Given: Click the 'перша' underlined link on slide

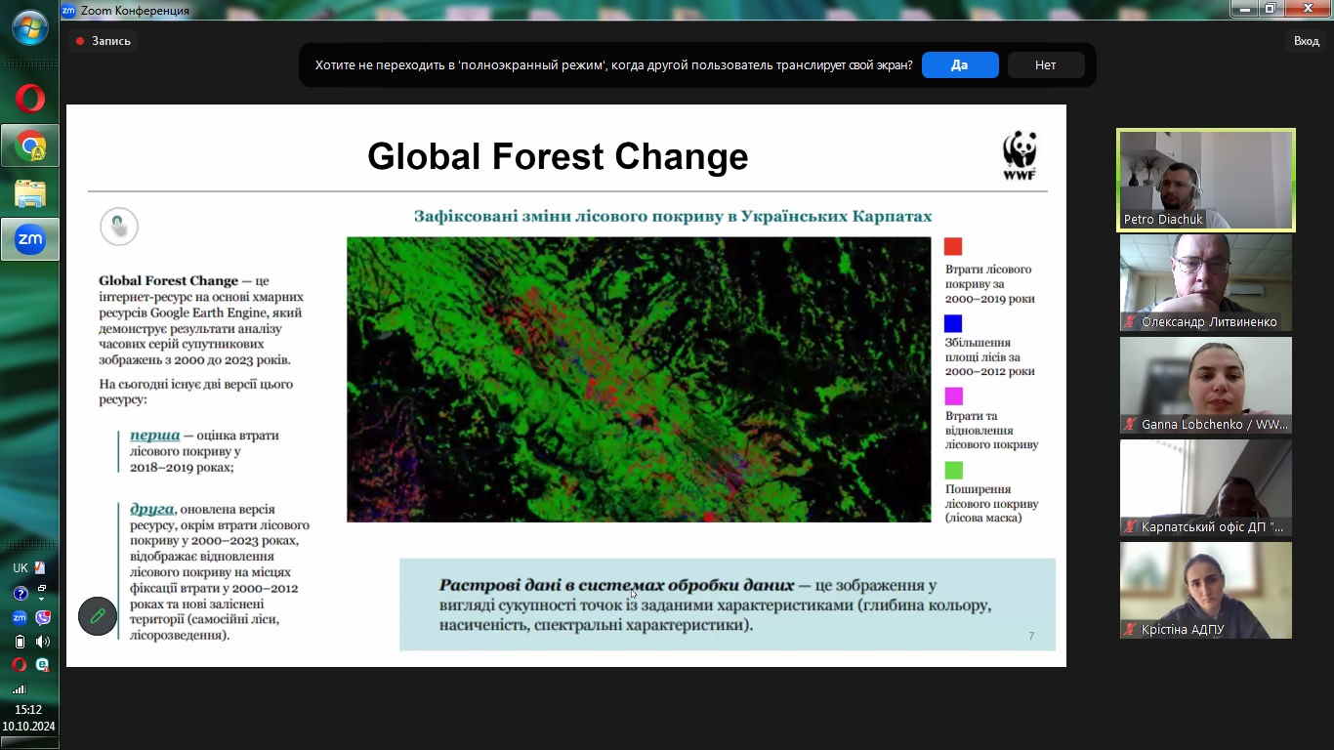Looking at the screenshot, I should tap(155, 436).
